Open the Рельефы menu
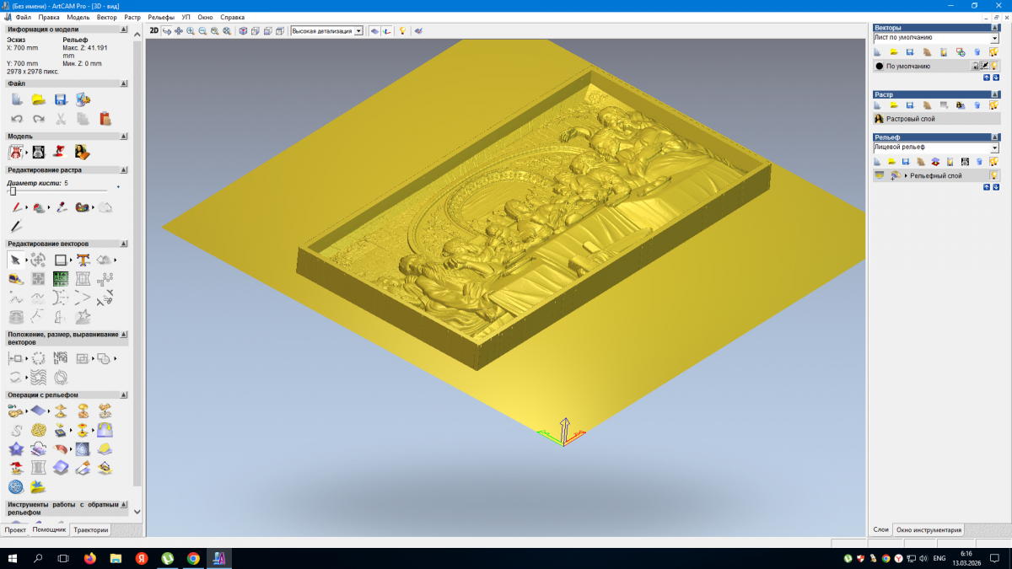The image size is (1012, 569). [x=160, y=17]
